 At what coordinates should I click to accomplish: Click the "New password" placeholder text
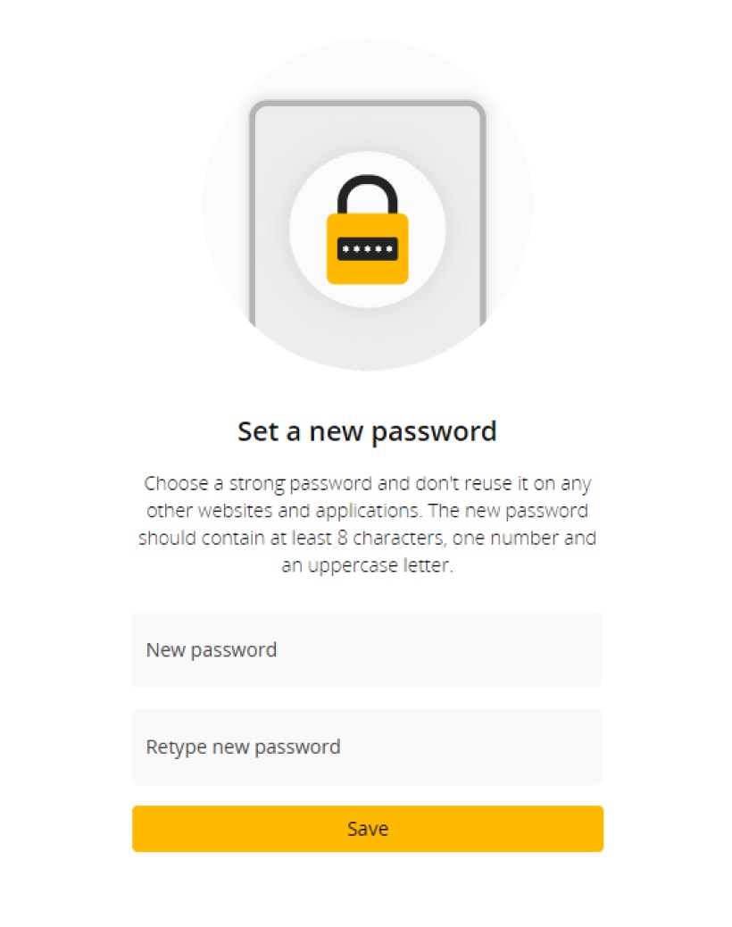pyautogui.click(x=212, y=649)
